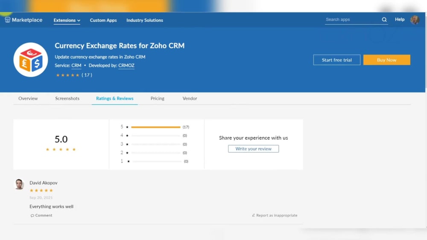Click the app title Currency Exchange Rates for Zoho CRM
The height and width of the screenshot is (240, 427).
pos(120,46)
